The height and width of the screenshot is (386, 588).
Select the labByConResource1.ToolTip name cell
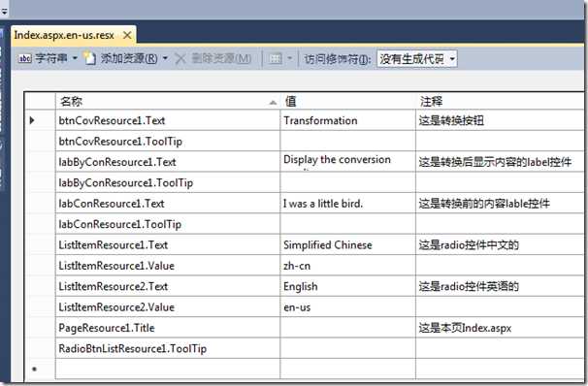168,182
